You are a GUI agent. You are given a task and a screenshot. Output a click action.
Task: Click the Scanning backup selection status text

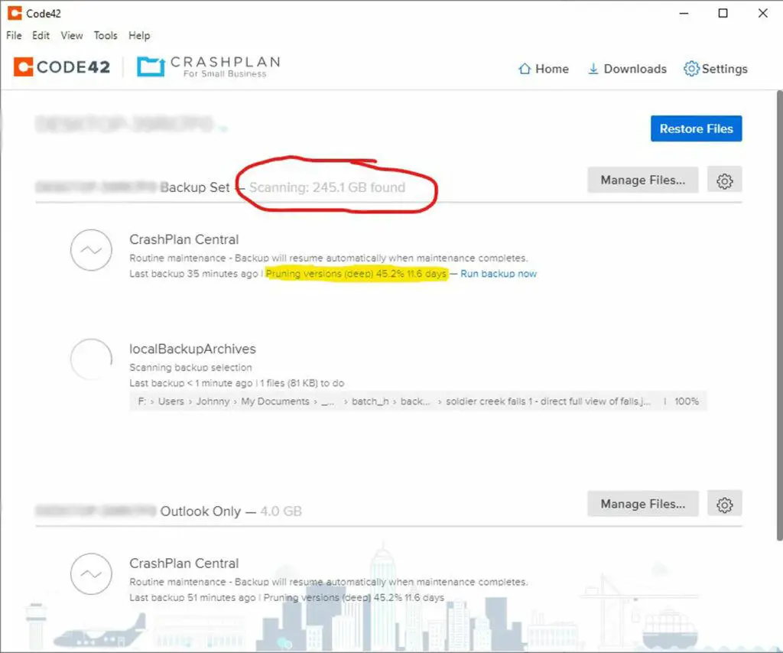click(190, 368)
